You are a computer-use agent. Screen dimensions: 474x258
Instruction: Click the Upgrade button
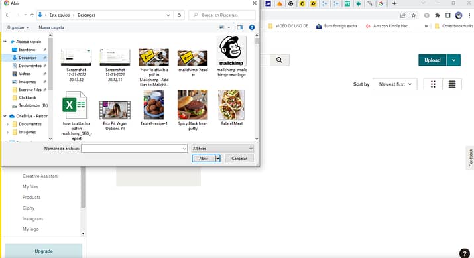(44, 251)
